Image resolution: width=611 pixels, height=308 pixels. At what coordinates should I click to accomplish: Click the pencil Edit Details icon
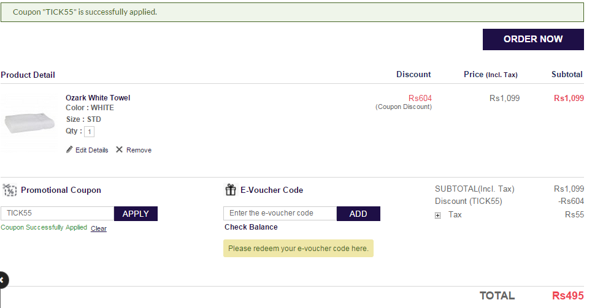click(69, 149)
